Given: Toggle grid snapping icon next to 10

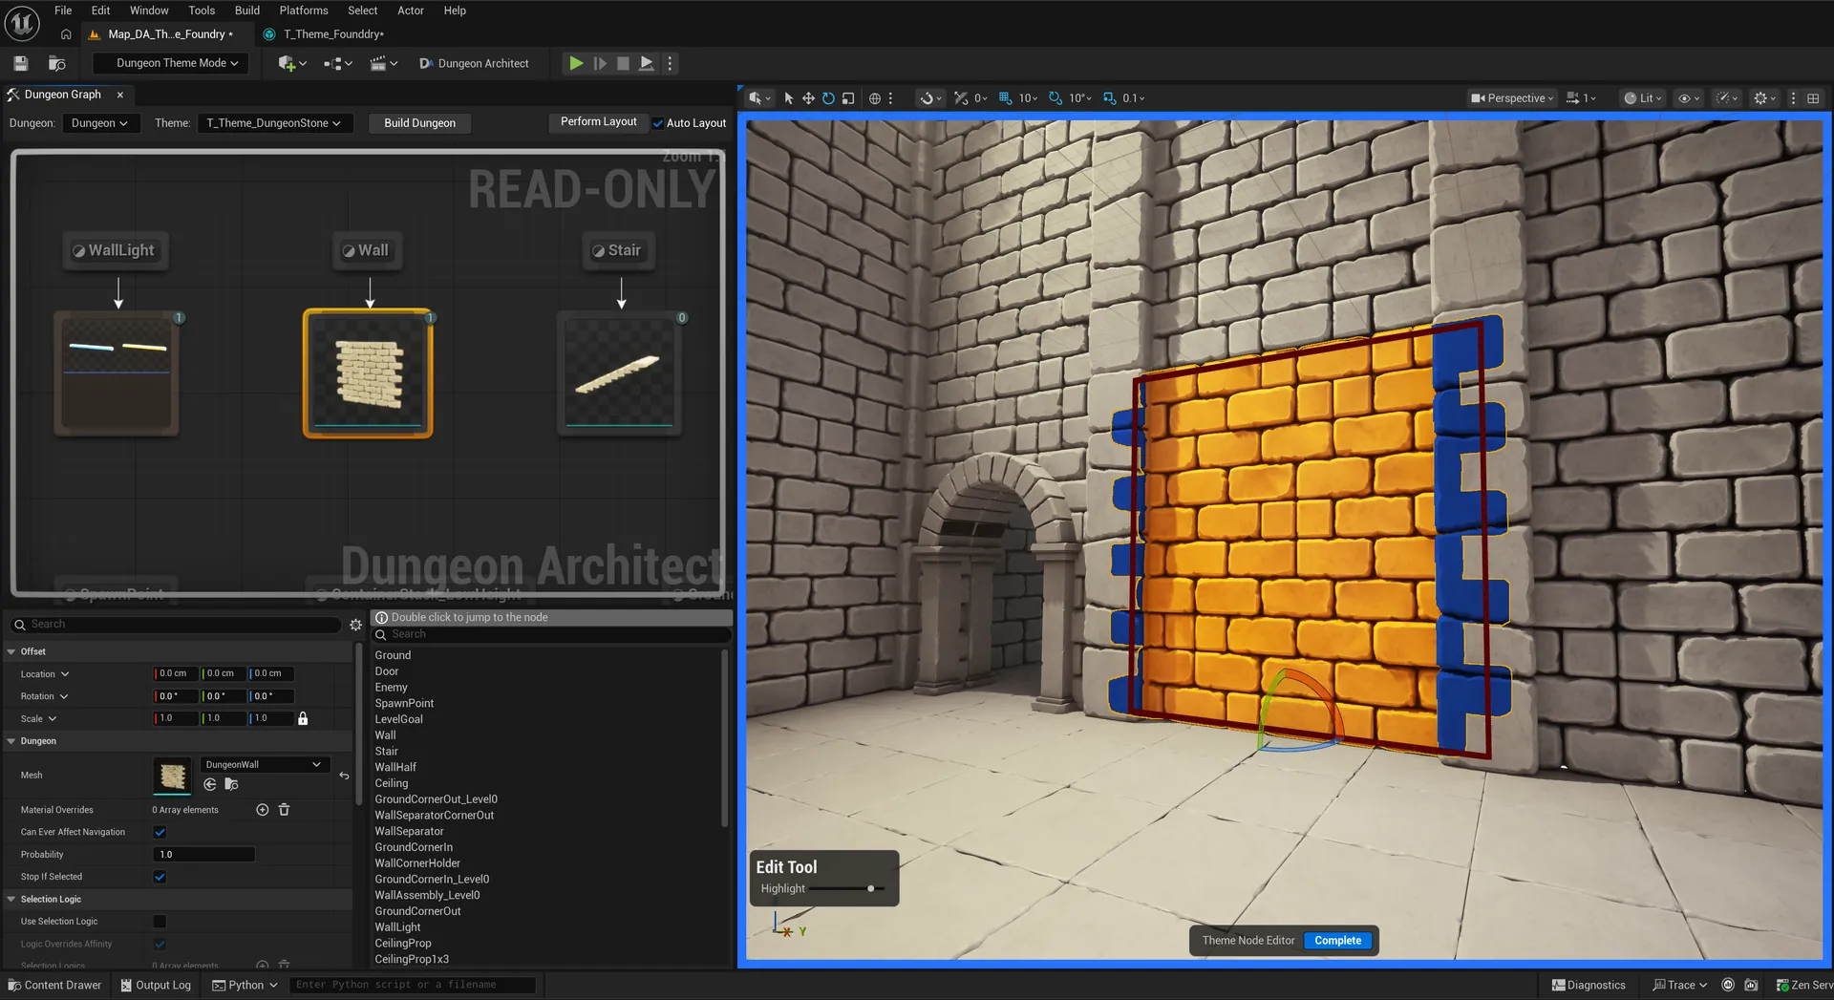Looking at the screenshot, I should click(1005, 98).
